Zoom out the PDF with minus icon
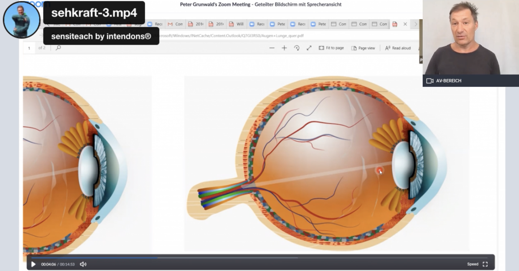 [272, 48]
